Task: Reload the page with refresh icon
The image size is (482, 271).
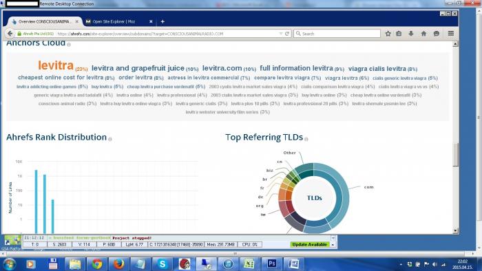Action: coord(287,34)
